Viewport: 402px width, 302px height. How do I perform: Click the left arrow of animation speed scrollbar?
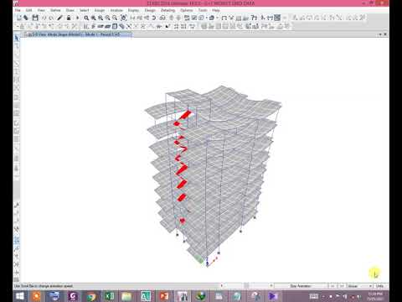[x=222, y=286]
